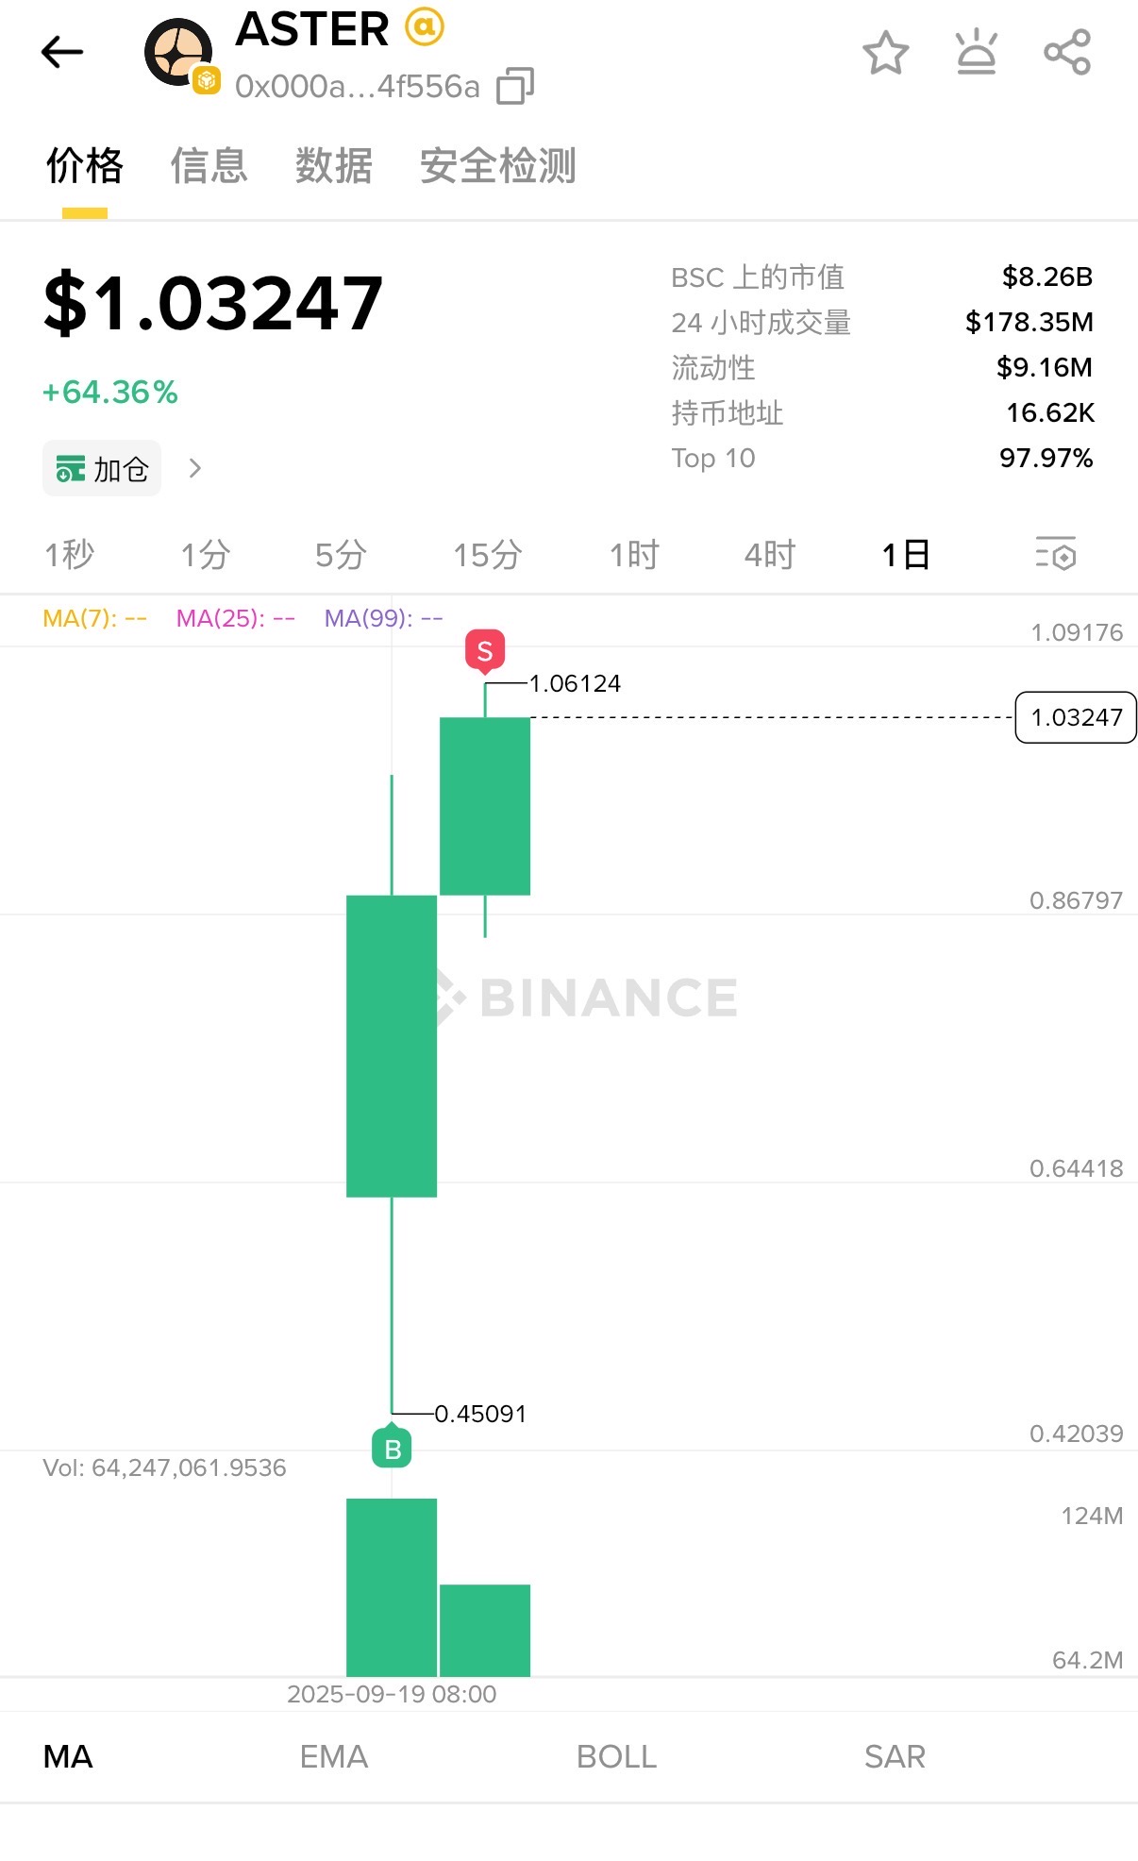Image resolution: width=1138 pixels, height=1861 pixels.
Task: Tap the share icon
Action: click(x=1066, y=53)
